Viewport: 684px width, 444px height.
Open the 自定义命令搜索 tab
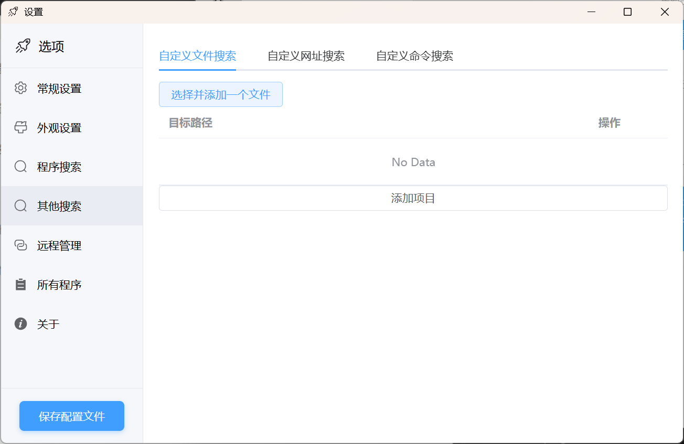tap(414, 56)
